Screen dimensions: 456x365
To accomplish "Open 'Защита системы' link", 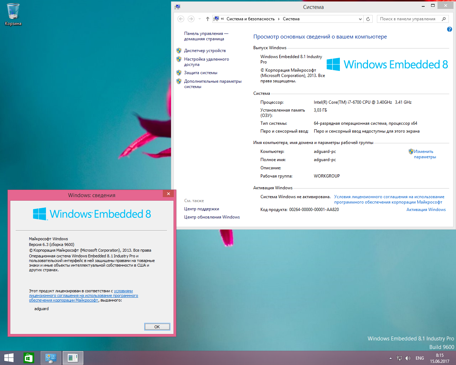I will click(201, 73).
